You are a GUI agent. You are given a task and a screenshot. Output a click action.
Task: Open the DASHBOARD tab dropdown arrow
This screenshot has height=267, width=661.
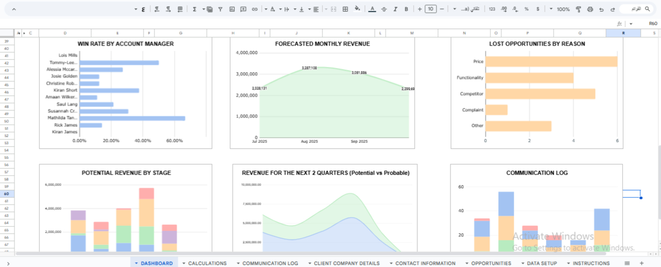pos(136,263)
